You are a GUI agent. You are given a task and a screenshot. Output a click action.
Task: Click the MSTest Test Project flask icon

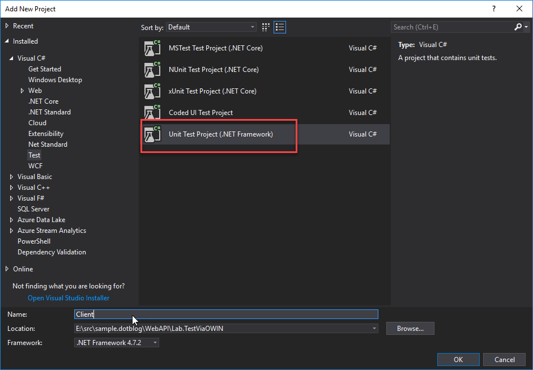click(x=152, y=48)
